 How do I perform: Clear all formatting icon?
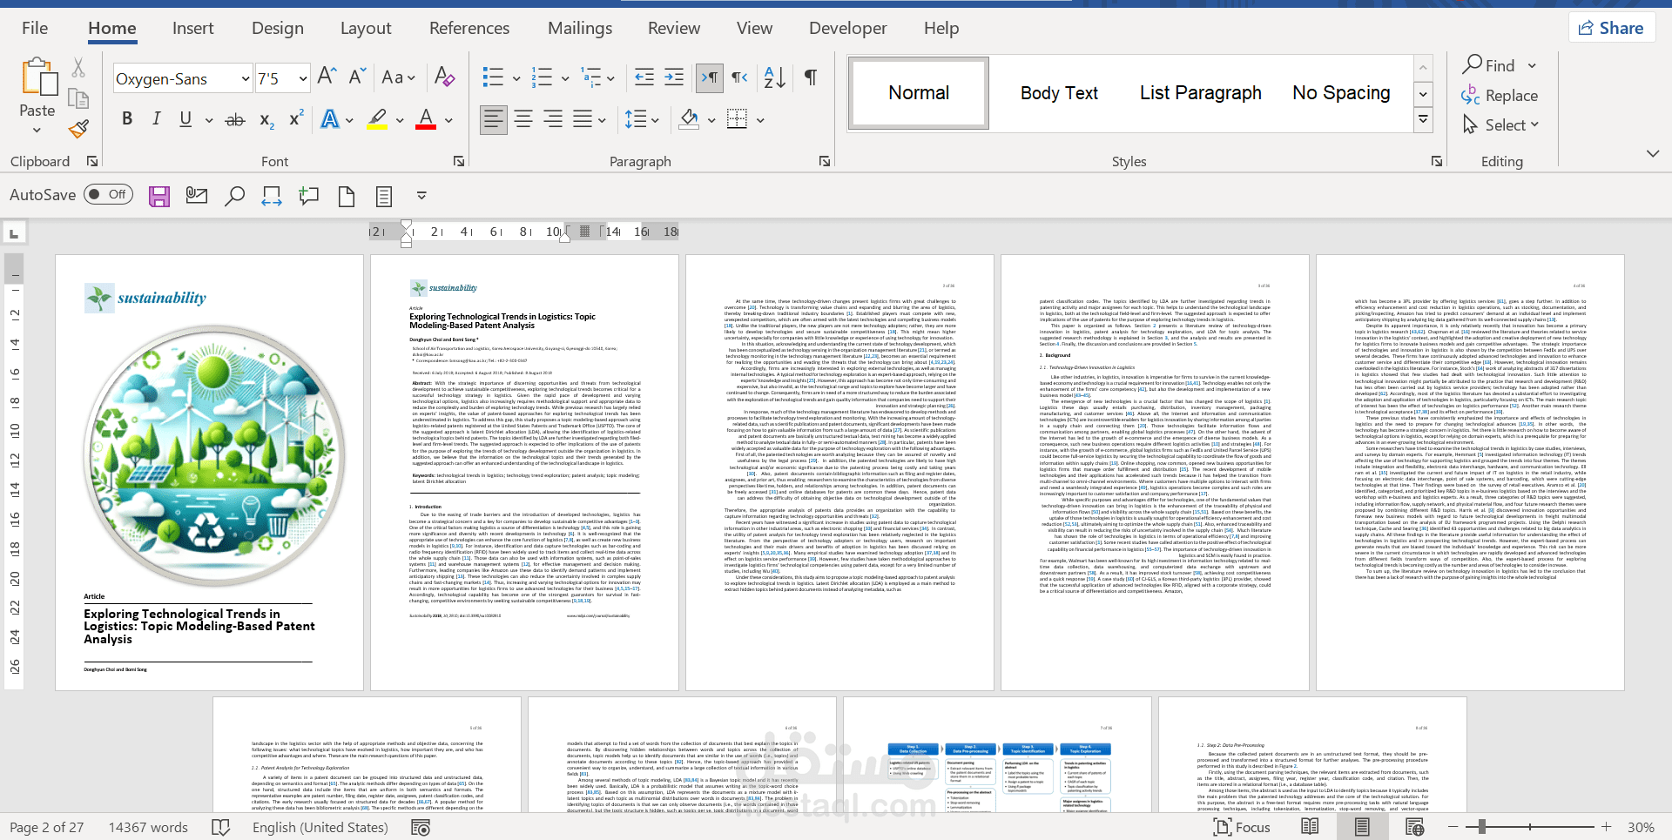point(444,77)
